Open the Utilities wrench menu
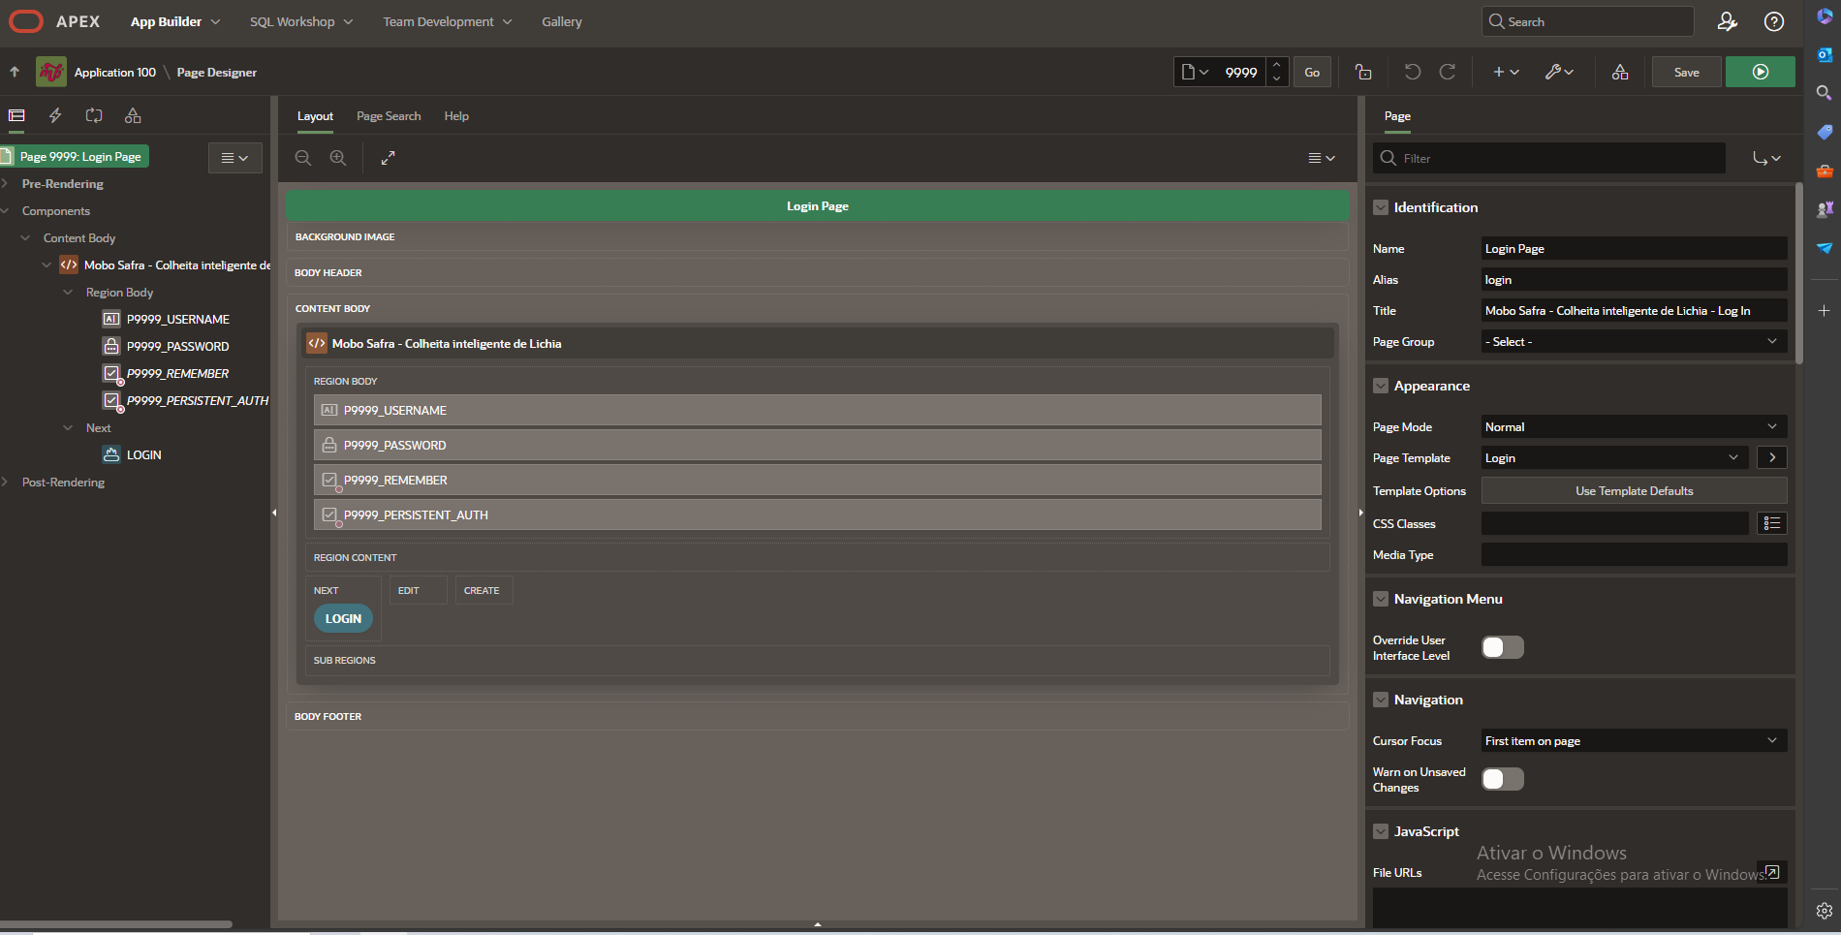The image size is (1841, 935). [x=1559, y=72]
